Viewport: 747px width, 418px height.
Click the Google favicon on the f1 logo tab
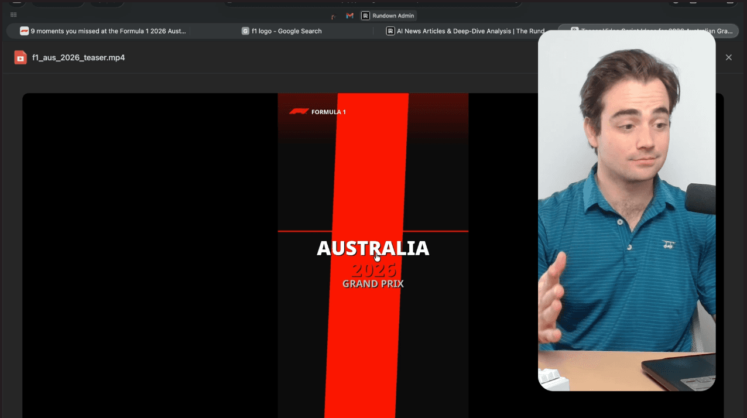pos(245,31)
